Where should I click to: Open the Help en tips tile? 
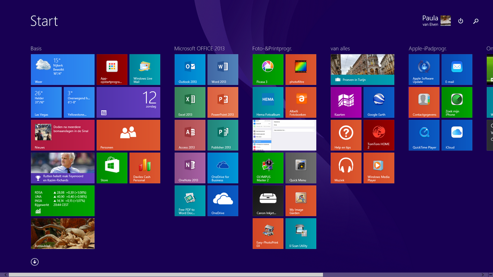pos(346,135)
